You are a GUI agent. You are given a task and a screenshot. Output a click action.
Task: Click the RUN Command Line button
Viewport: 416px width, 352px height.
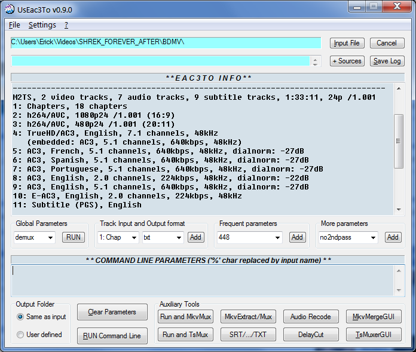[112, 336]
